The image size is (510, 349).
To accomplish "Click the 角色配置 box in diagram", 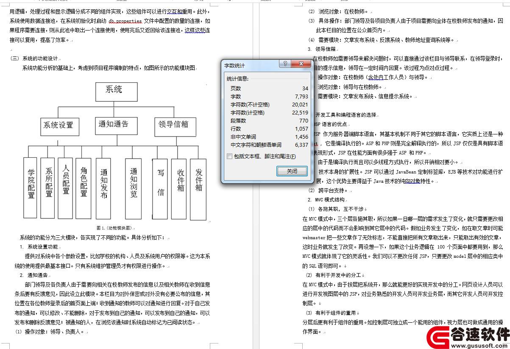I will tap(84, 187).
